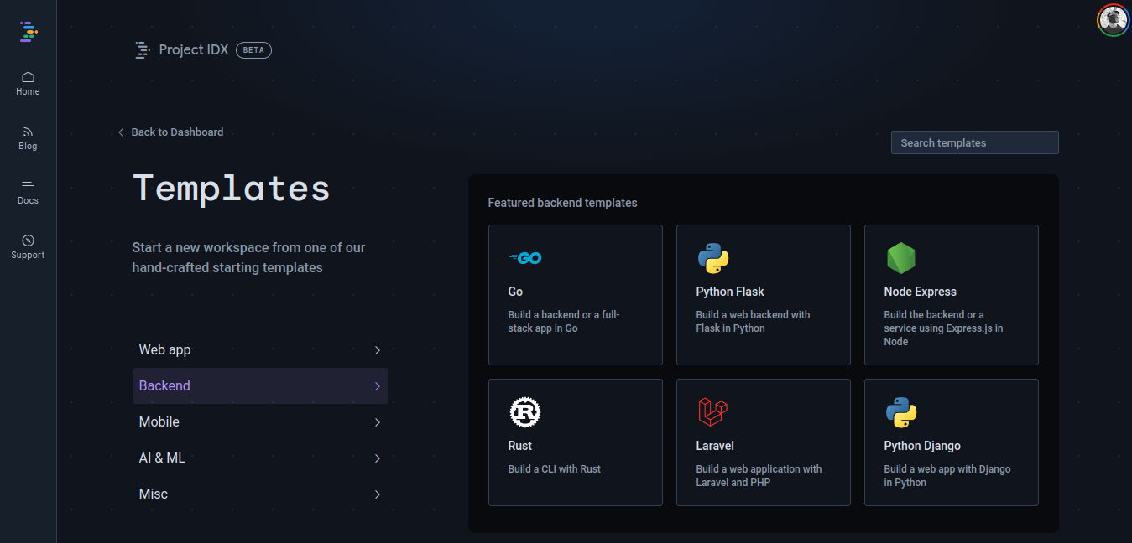Click the Project IDX logo in sidebar

click(28, 31)
